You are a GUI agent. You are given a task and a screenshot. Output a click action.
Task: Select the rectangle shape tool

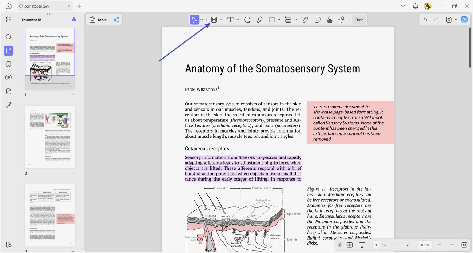(272, 20)
